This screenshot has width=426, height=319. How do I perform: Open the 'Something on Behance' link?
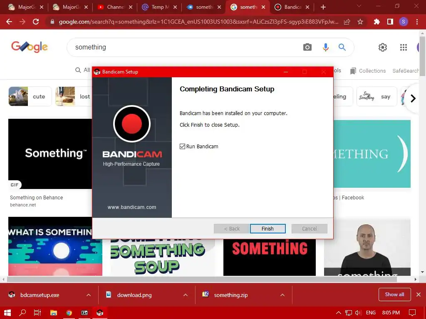point(37,197)
